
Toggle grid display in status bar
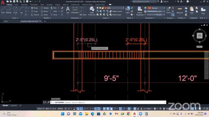coord(66,109)
